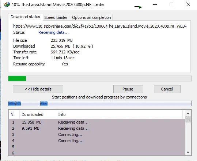
Task: Click the connections list scrollbar thumb
Action: click(x=188, y=120)
